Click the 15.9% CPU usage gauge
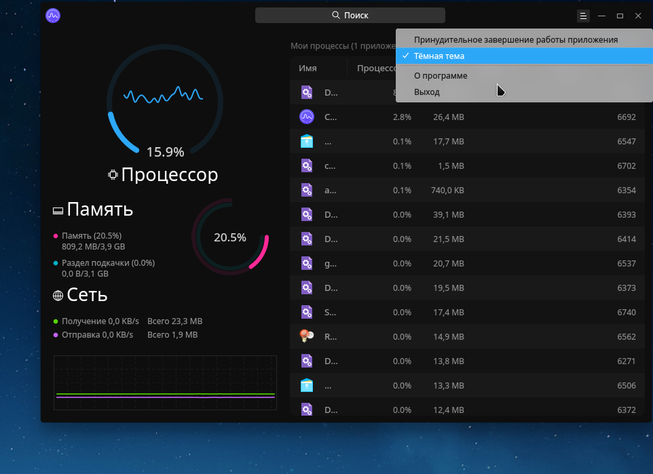The image size is (653, 474). click(x=165, y=102)
